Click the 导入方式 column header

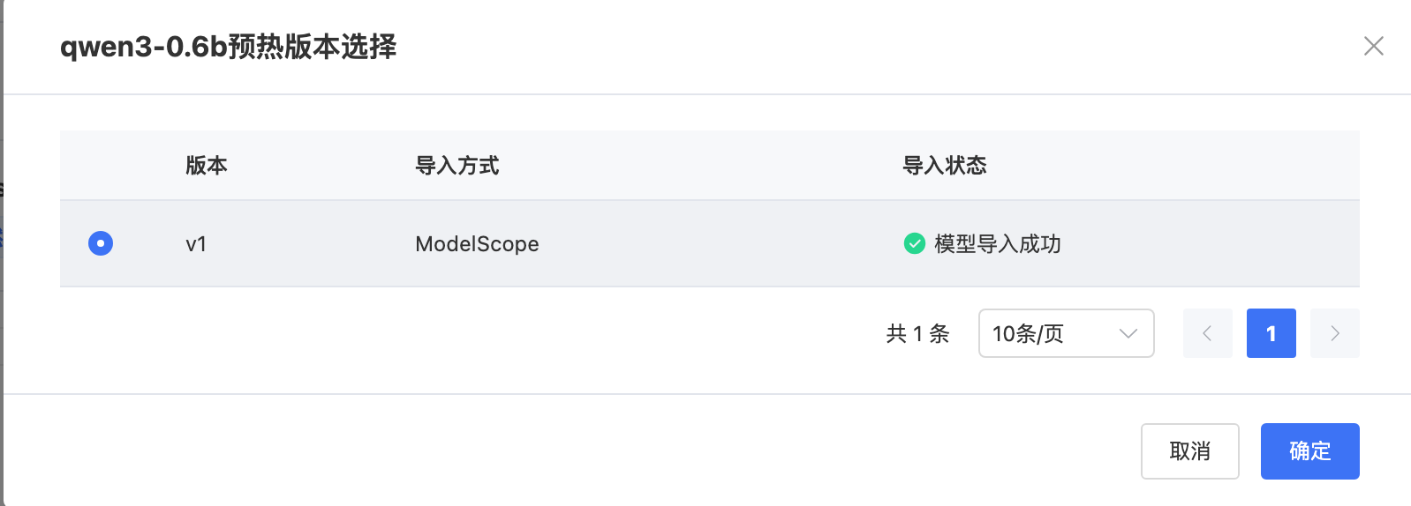[x=457, y=166]
